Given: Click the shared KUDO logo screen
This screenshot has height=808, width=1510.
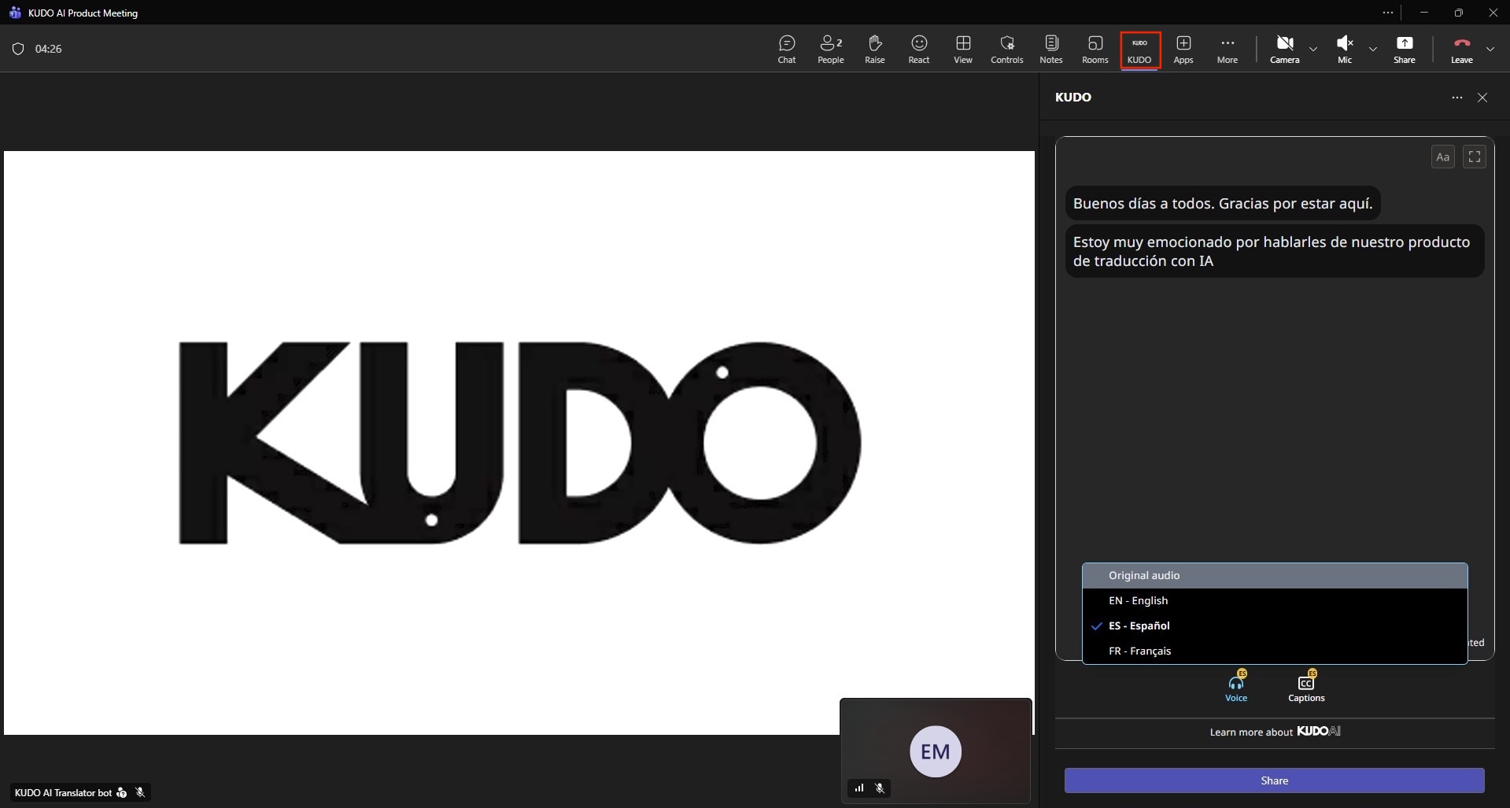Looking at the screenshot, I should (519, 443).
